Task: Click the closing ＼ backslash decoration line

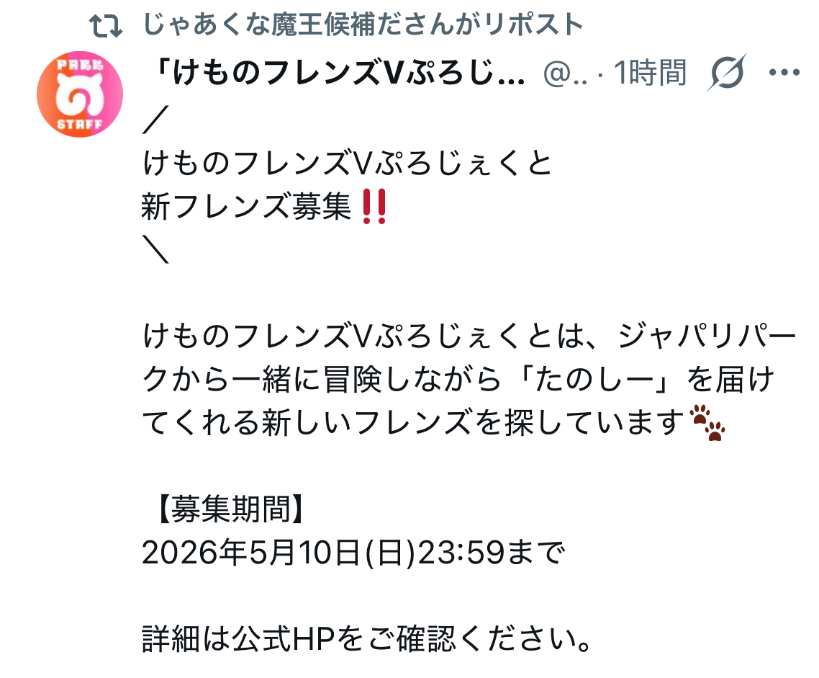Action: coord(155,249)
